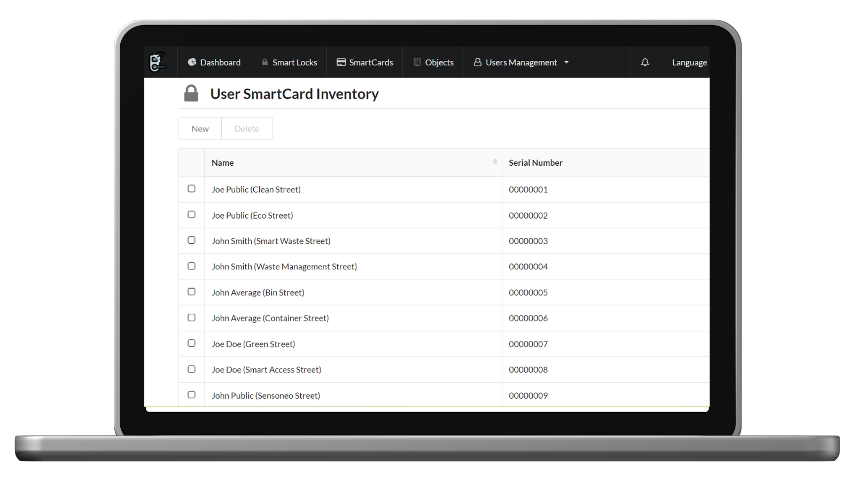
Task: Click the Smart Locks padlock icon
Action: click(x=265, y=62)
